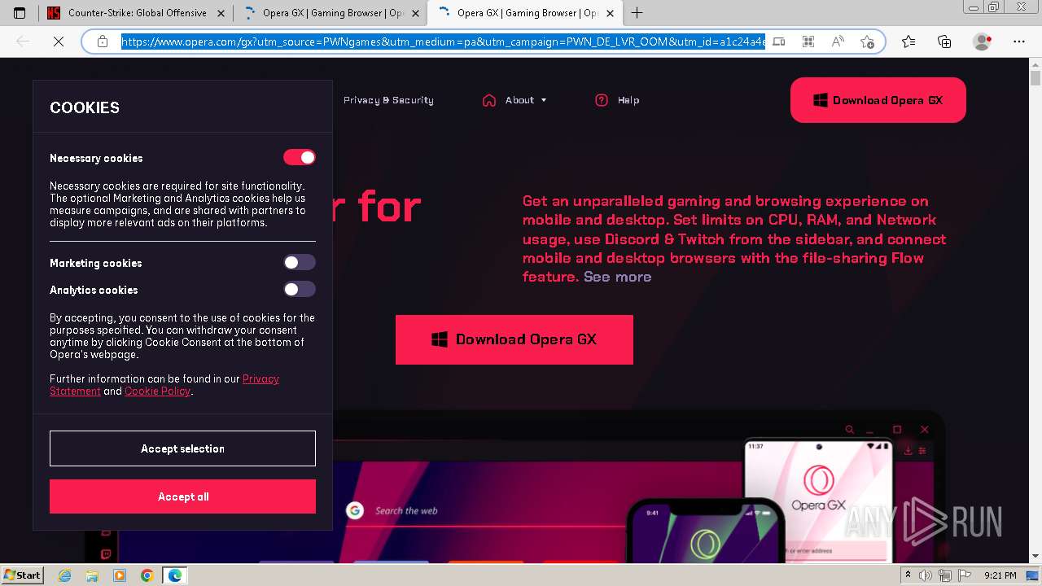Stop loading the page
The height and width of the screenshot is (586, 1042).
tap(59, 42)
